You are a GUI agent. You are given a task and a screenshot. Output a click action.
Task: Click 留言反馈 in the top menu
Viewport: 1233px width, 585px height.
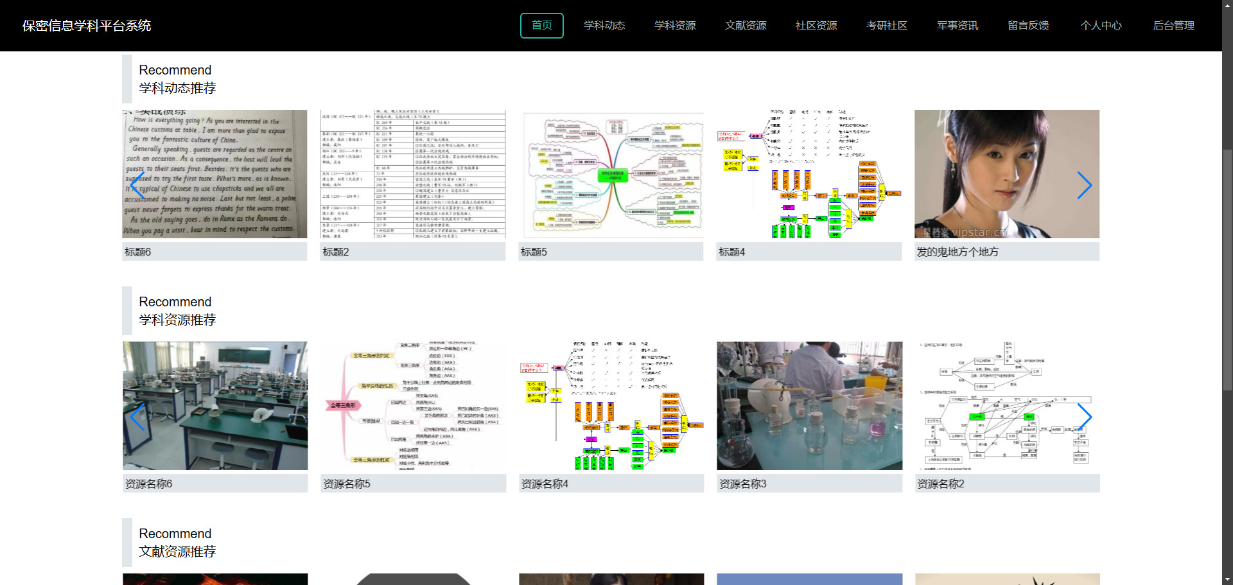(x=1028, y=26)
